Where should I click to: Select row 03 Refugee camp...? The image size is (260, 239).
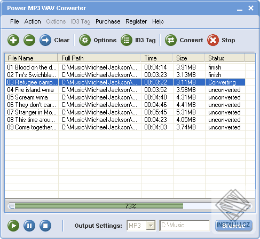click(125, 82)
